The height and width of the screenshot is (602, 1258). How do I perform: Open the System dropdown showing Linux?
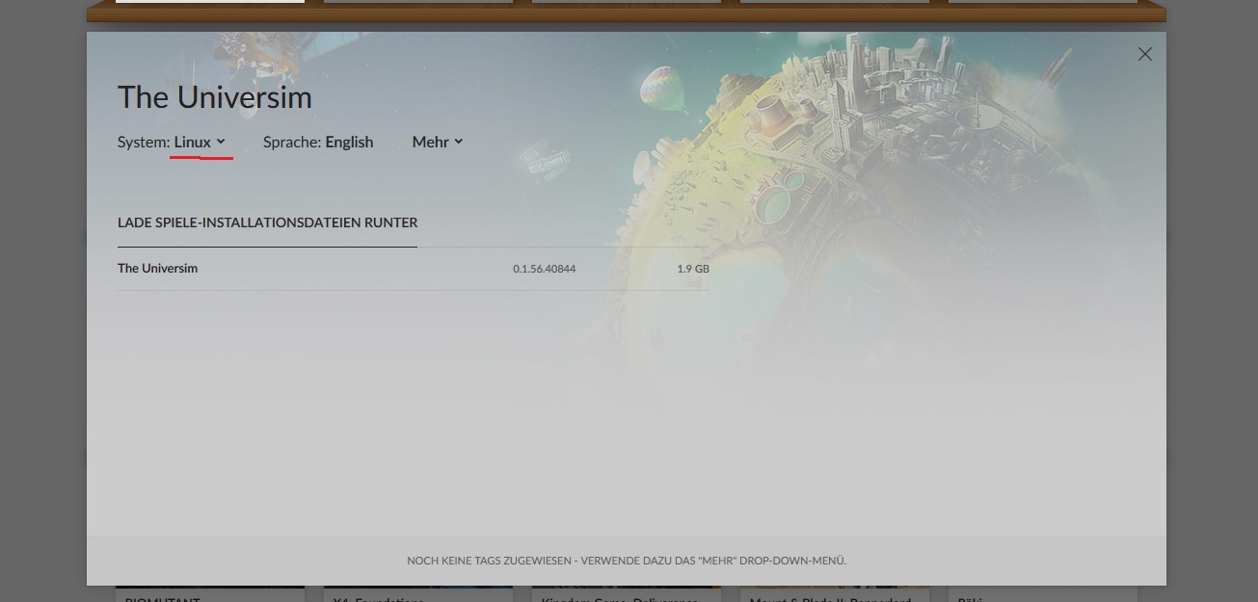[x=200, y=142]
